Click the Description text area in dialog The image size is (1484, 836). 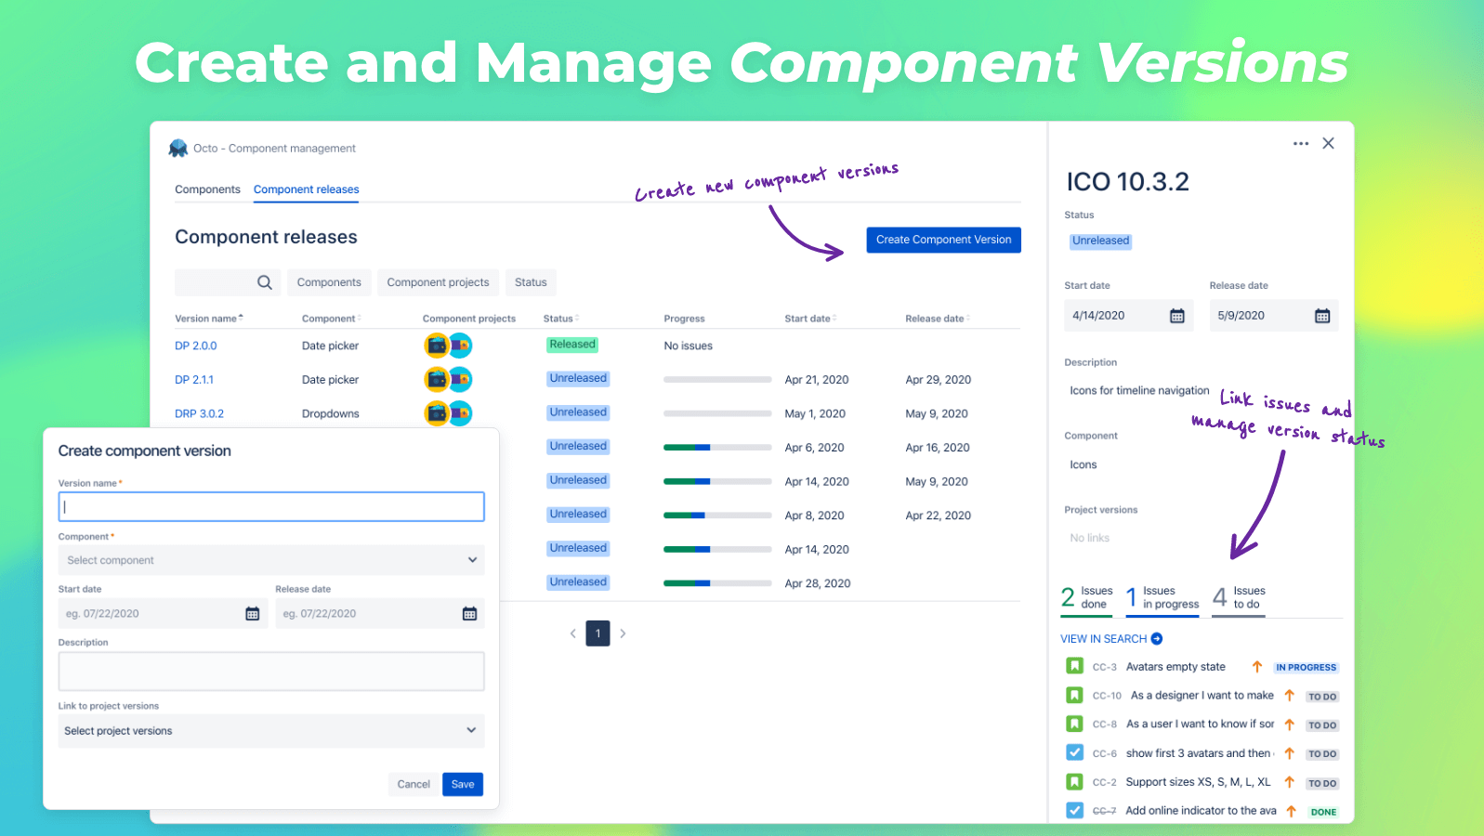271,671
